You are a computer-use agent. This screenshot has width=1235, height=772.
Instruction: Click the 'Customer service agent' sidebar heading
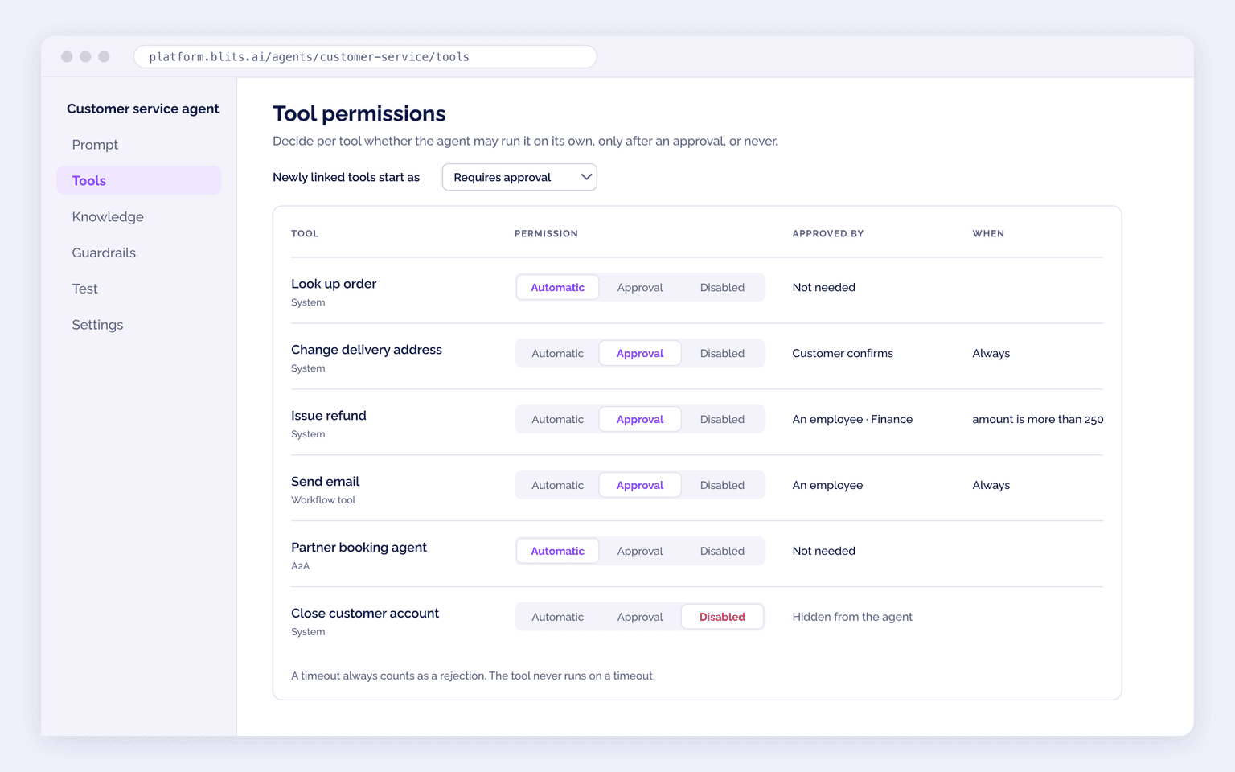[x=142, y=109]
